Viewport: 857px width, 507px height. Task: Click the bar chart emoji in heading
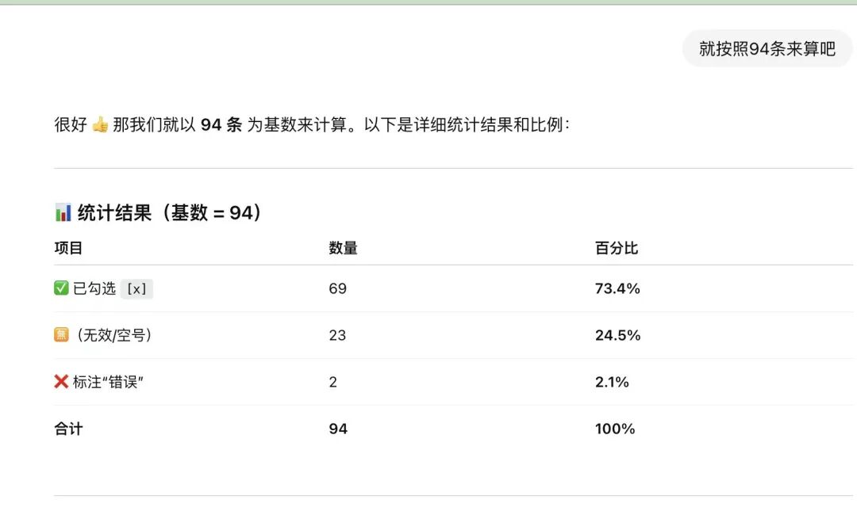[63, 212]
